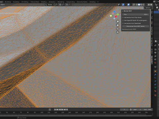
Task: Collapse the Blender MCP panel
Action: point(123,11)
